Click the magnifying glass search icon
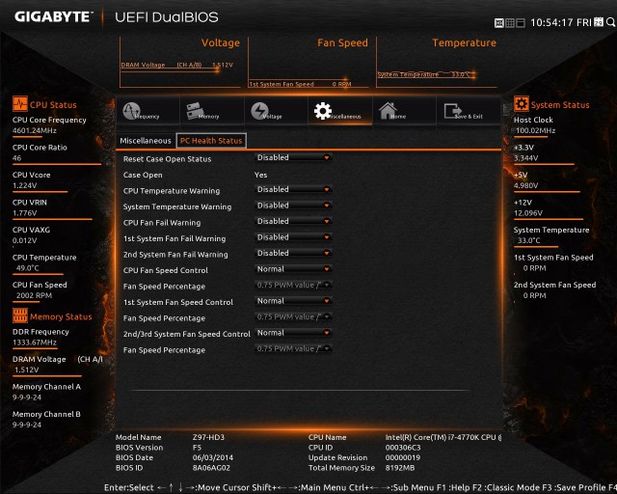Viewport: 617px width, 494px height. (x=610, y=22)
